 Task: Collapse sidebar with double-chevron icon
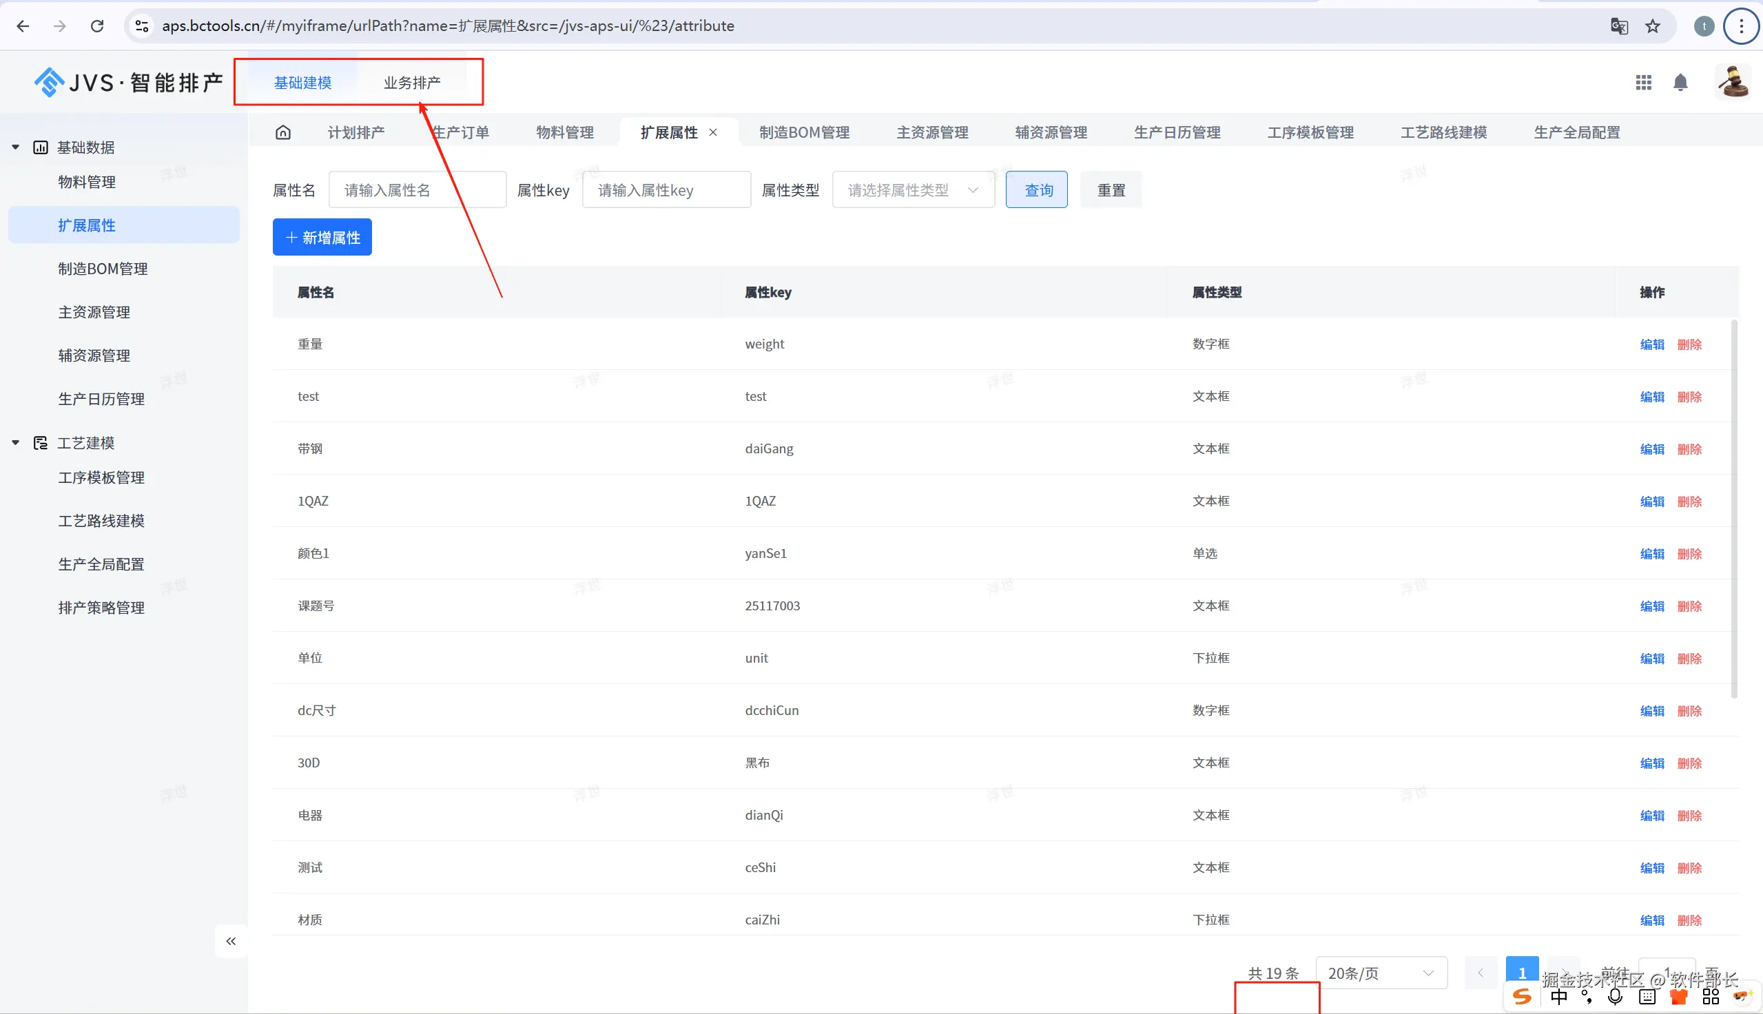tap(231, 941)
